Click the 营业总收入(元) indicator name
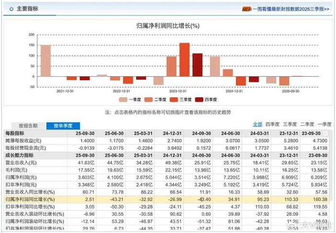This screenshot has height=233, width=336. [x=21, y=163]
